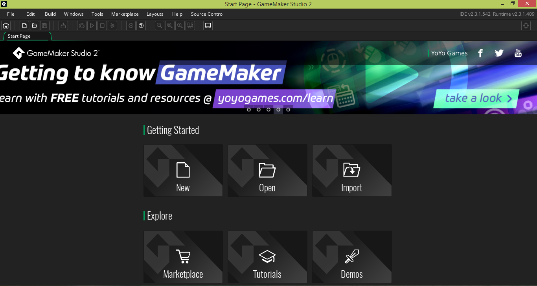This screenshot has height=286, width=537.
Task: Click the toggle docks toolbar icon
Action: [x=190, y=26]
